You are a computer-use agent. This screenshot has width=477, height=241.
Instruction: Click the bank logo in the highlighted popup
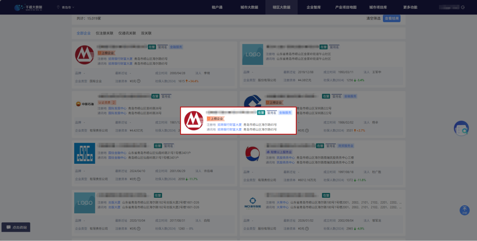194,120
